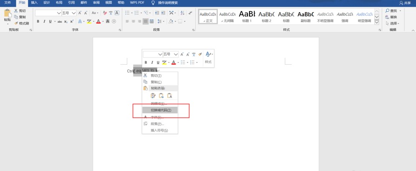Click the Replace (替换) button
The image size is (416, 171).
[392, 17]
